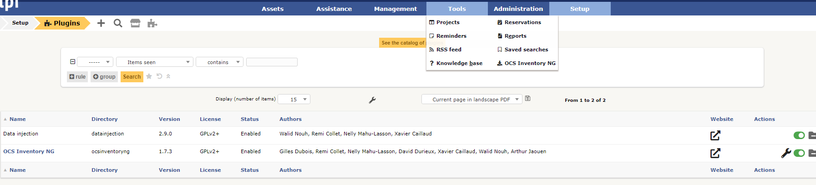Image resolution: width=816 pixels, height=185 pixels.
Task: Click the magnifier search icon beside Plugins
Action: click(x=118, y=23)
